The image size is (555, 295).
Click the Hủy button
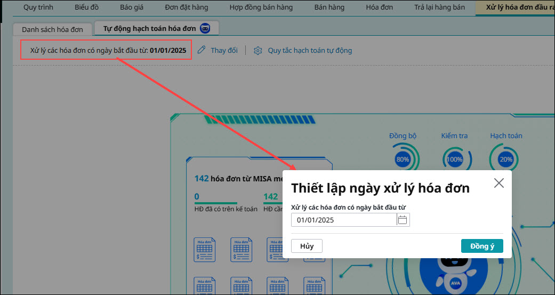pos(307,246)
